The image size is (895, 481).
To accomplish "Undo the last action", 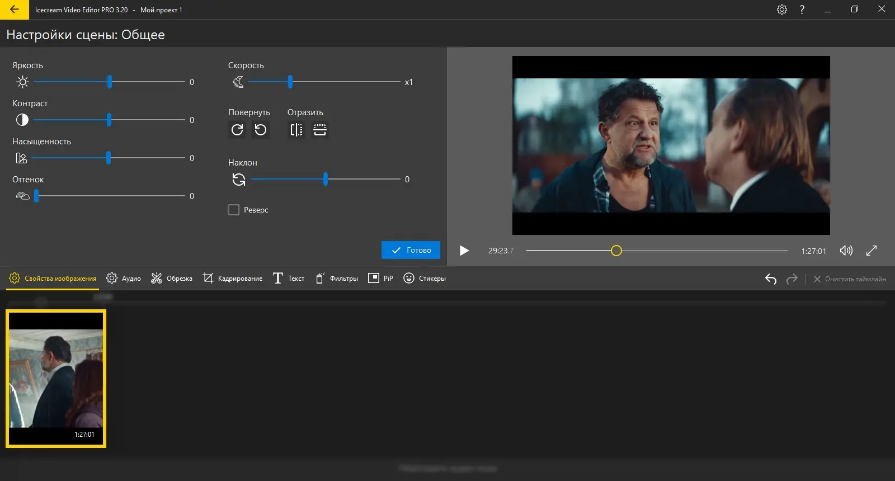I will 771,279.
